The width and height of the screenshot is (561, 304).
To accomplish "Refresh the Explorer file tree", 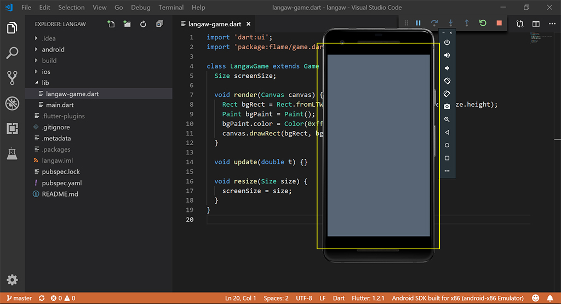I will (143, 24).
